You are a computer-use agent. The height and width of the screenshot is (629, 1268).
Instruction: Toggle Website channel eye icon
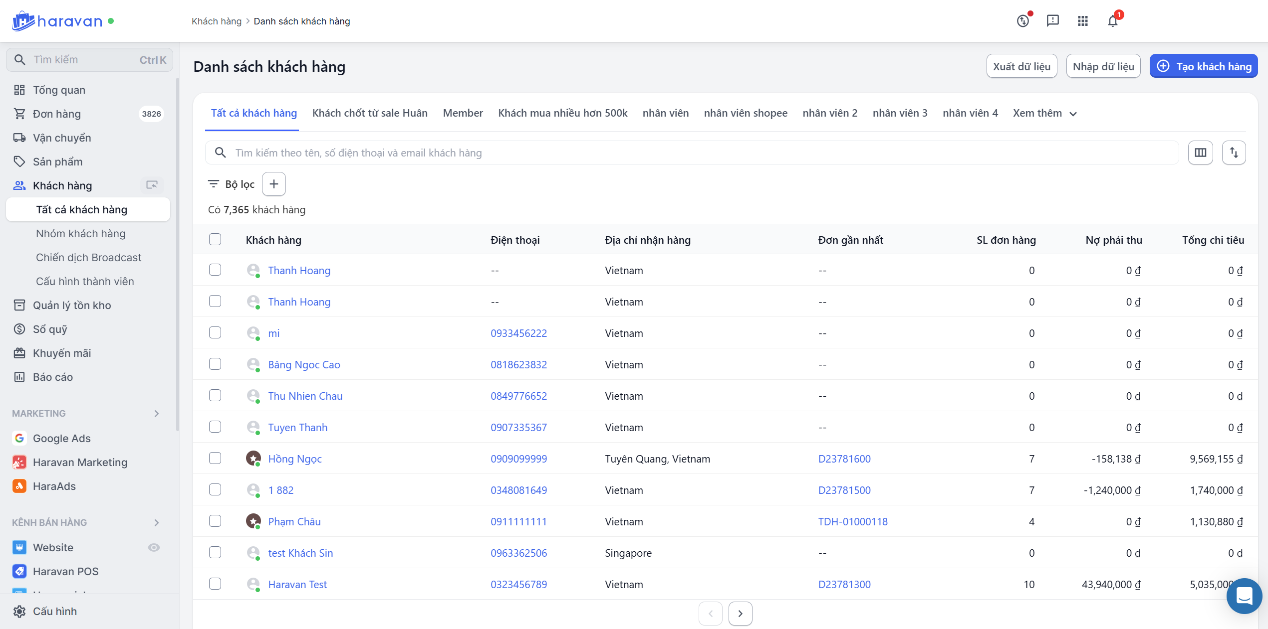pos(154,547)
